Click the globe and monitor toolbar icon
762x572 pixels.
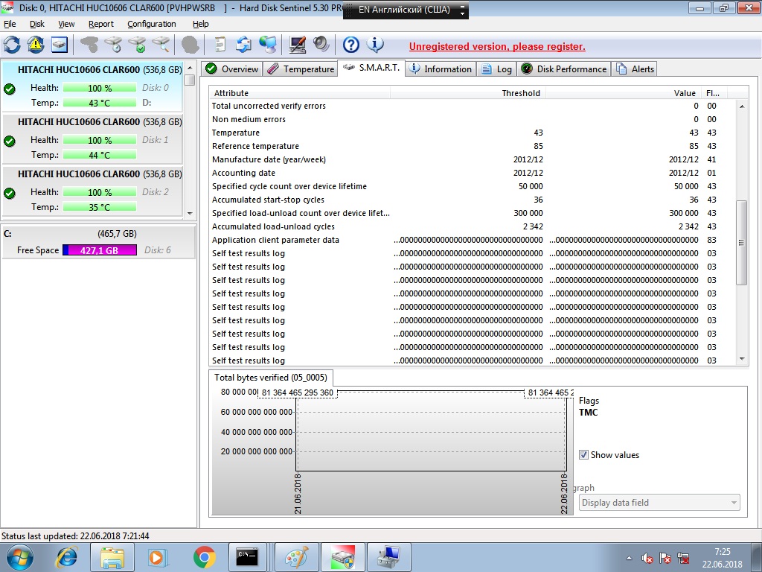coord(267,45)
